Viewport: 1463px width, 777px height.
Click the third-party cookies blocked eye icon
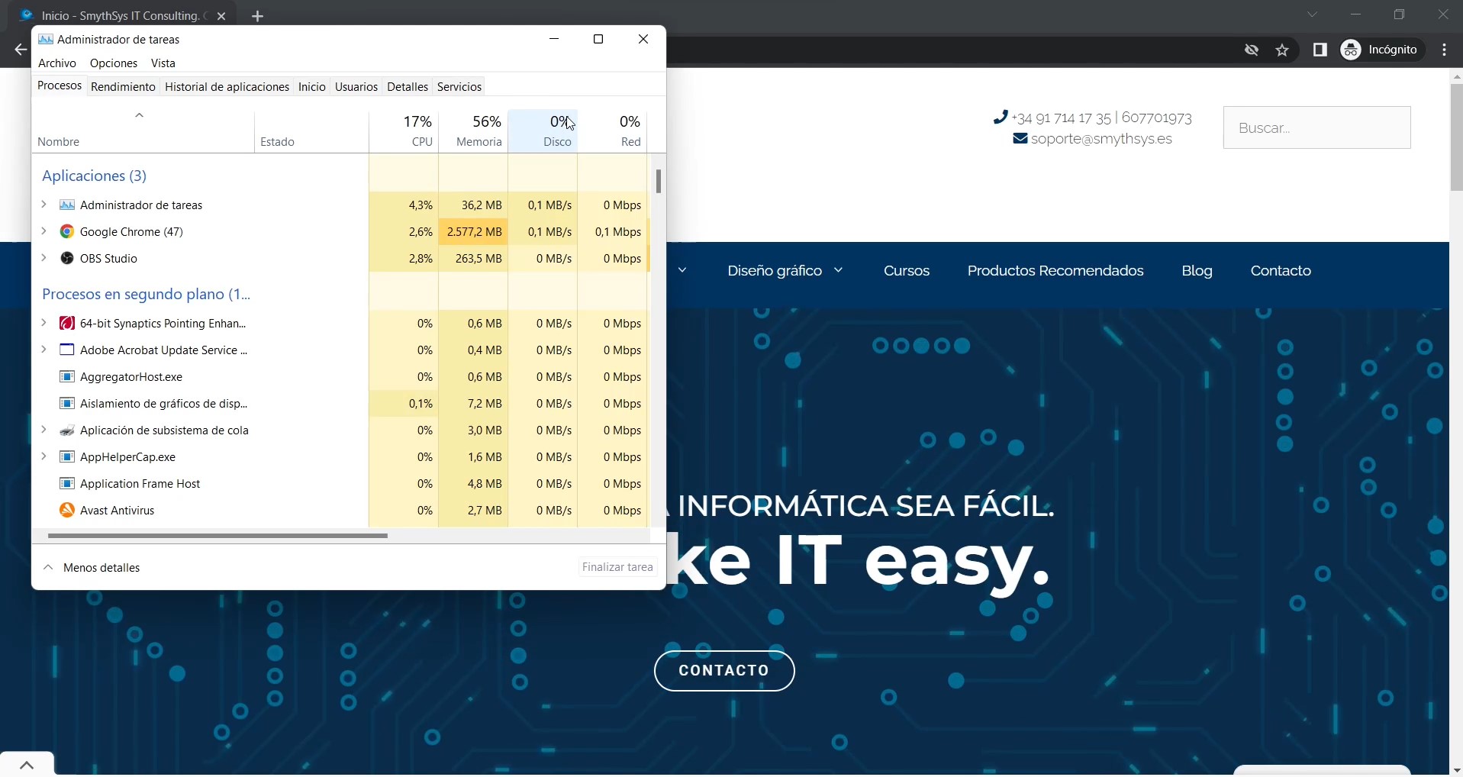tap(1252, 50)
